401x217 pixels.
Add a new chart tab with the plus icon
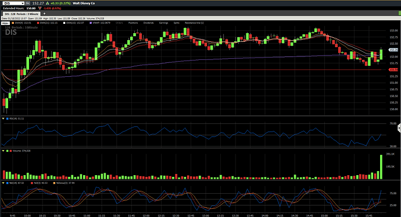click(x=44, y=13)
